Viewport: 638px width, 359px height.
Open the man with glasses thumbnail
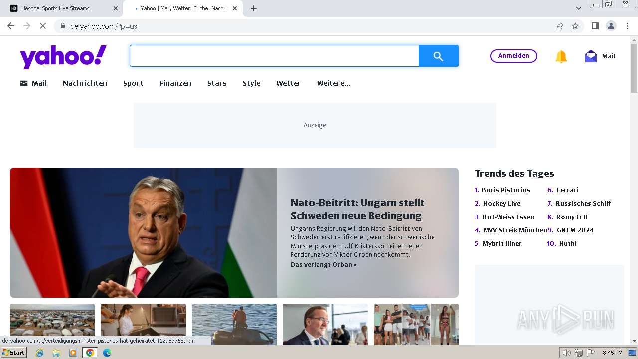tap(325, 324)
